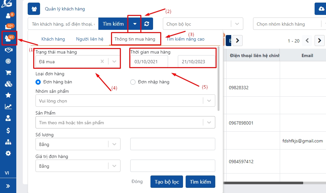Screen dimensions: 326x193
Task: Select the Đơn nhập hàng radio button
Action: coord(133,82)
